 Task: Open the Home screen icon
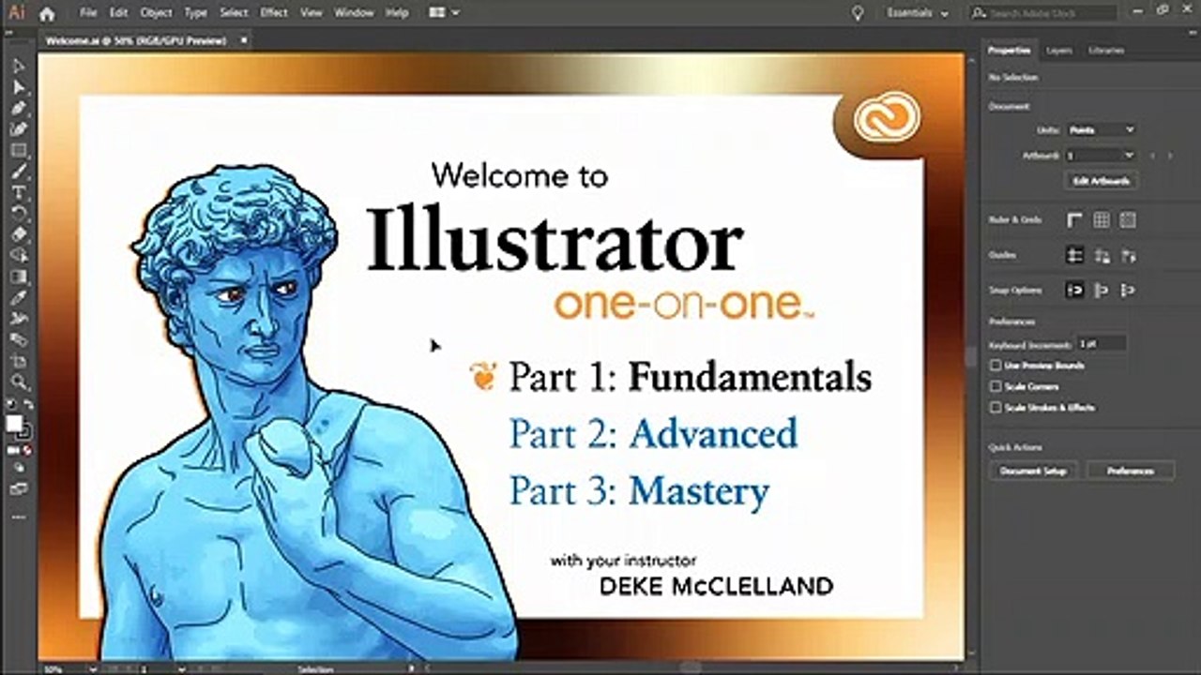click(47, 13)
